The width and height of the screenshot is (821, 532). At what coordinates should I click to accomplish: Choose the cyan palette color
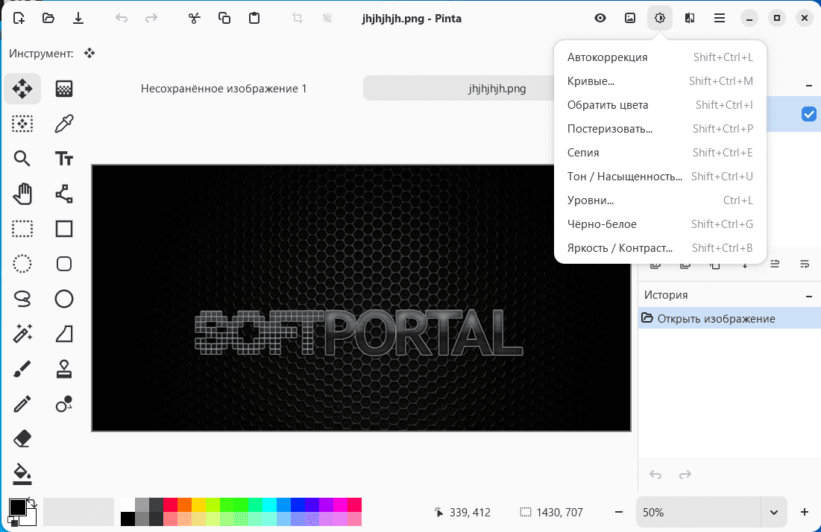point(269,504)
